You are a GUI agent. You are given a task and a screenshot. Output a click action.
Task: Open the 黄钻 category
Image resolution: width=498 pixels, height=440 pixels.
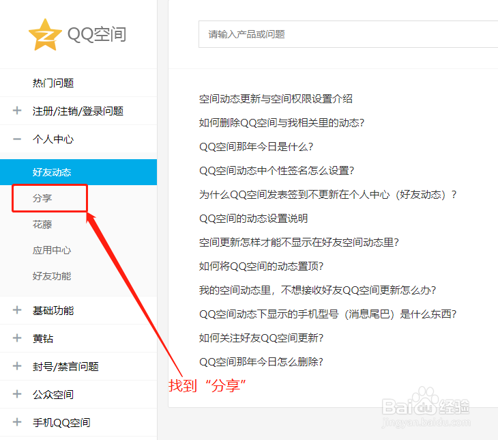[43, 338]
